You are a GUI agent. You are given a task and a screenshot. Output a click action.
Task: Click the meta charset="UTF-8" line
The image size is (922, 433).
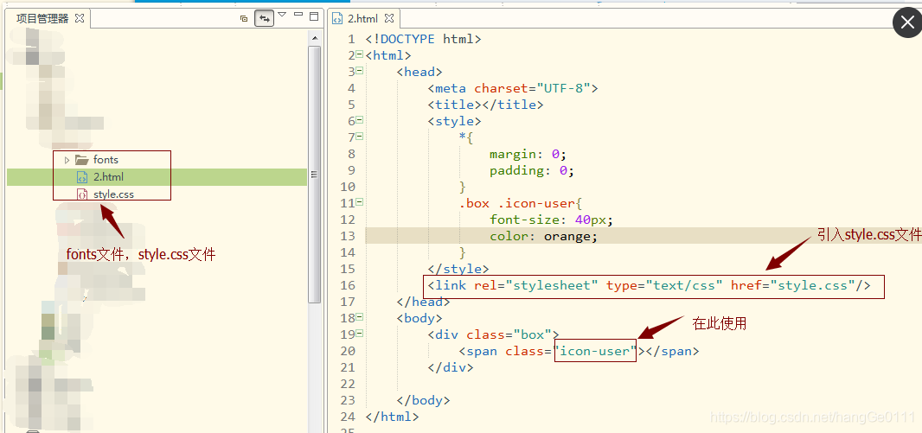[x=513, y=89]
